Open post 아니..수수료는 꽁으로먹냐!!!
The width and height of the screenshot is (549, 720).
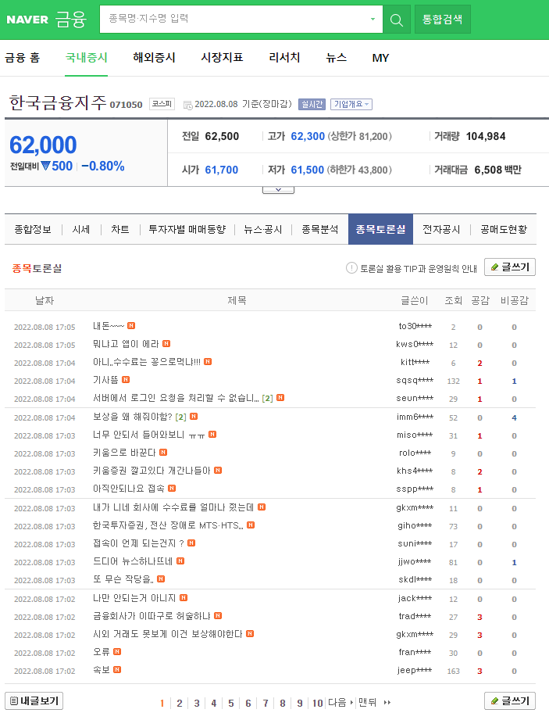[x=147, y=362]
